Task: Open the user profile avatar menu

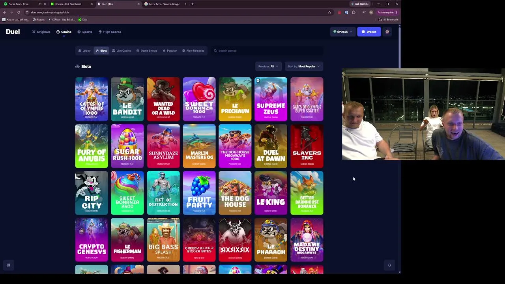Action: 387,32
